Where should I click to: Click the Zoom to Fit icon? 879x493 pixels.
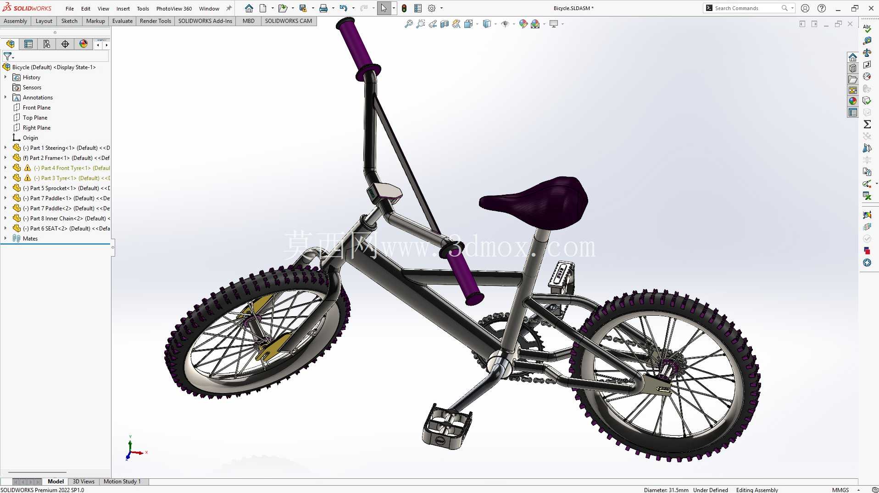tap(408, 24)
